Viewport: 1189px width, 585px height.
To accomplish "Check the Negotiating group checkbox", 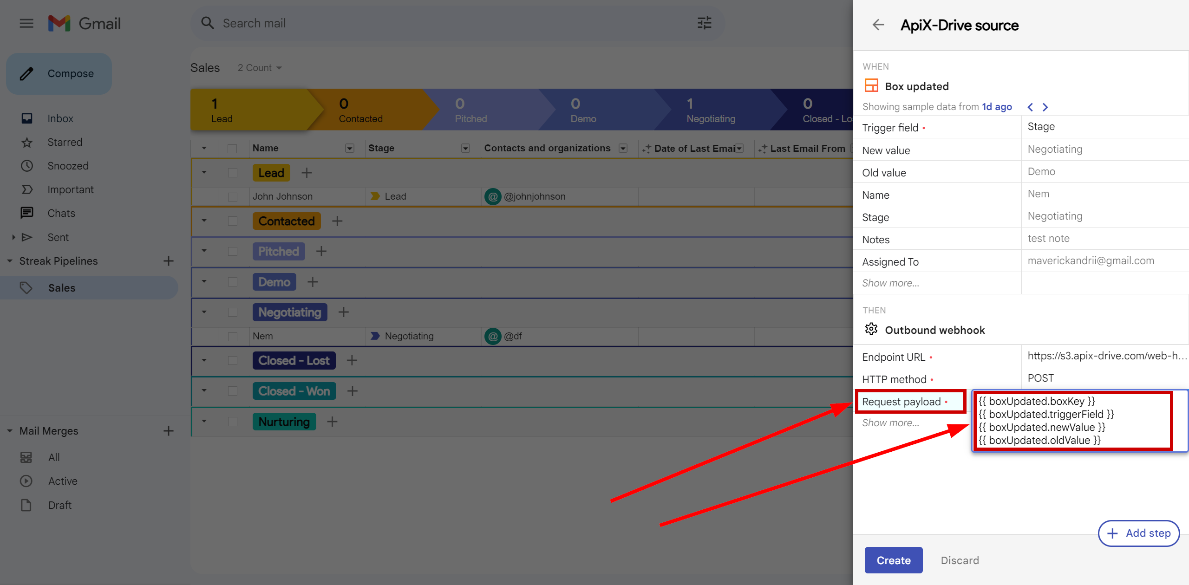I will point(233,312).
